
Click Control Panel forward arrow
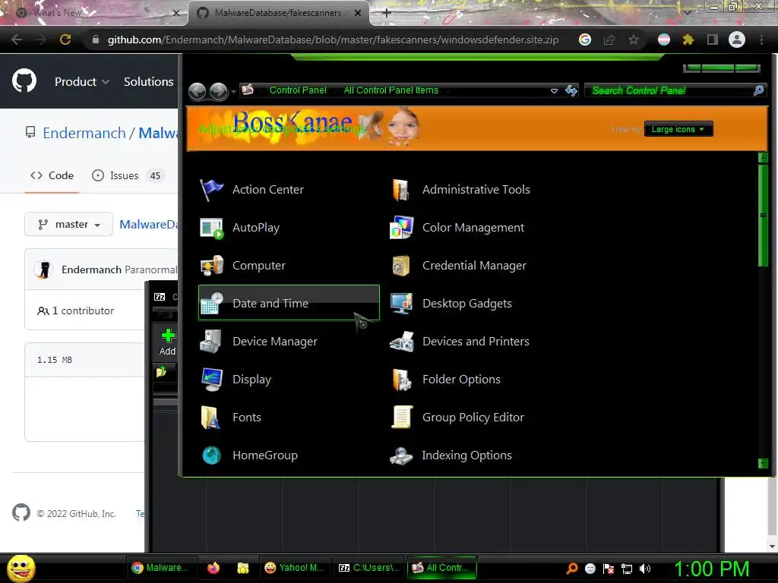click(x=218, y=91)
